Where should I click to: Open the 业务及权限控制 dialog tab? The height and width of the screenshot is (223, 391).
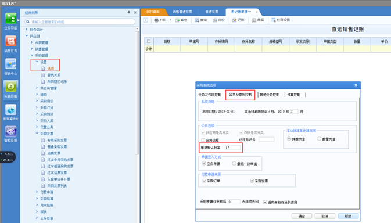click(x=210, y=95)
